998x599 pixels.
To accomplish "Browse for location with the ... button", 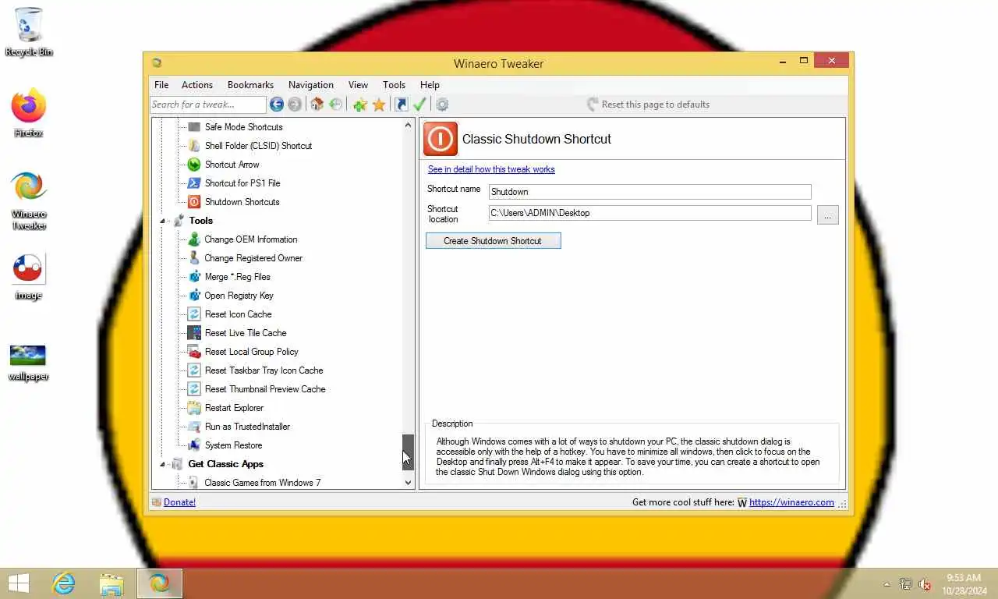I will 828,214.
